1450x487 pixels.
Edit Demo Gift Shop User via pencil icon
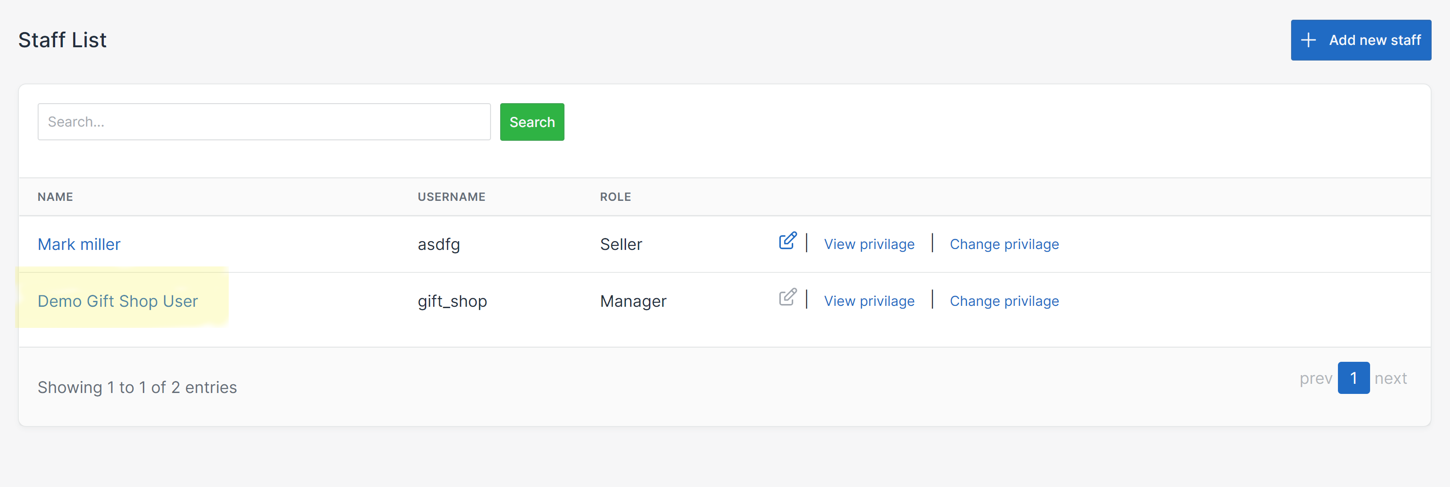pyautogui.click(x=788, y=297)
